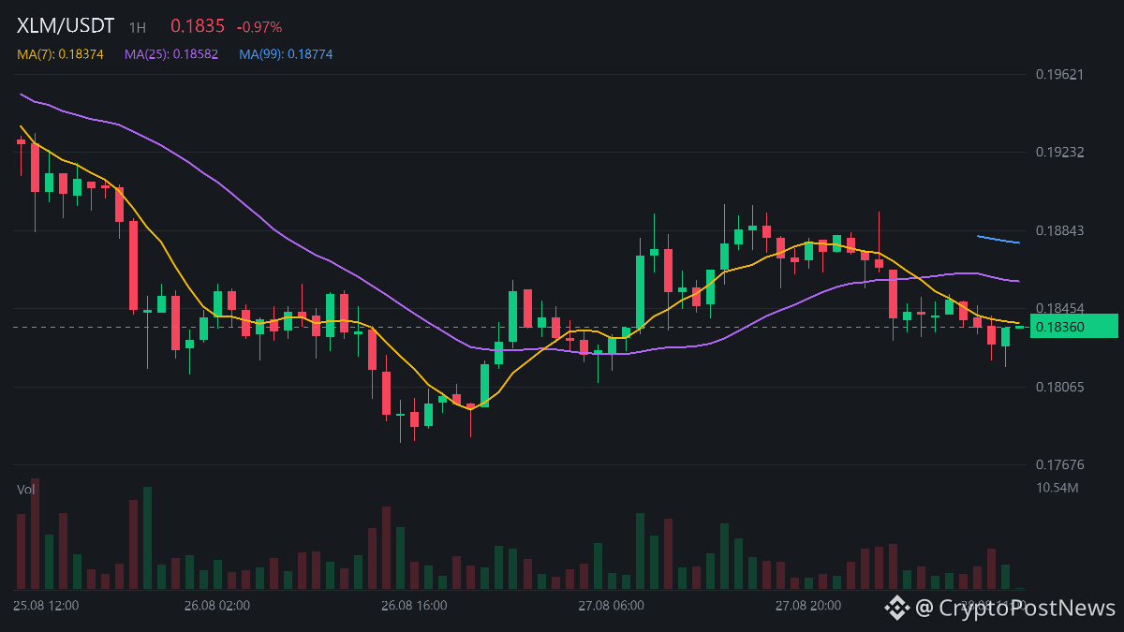Click the 0.17676 price axis label
The width and height of the screenshot is (1124, 632).
coord(1059,464)
